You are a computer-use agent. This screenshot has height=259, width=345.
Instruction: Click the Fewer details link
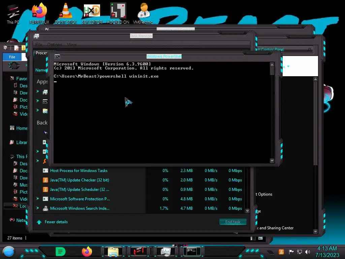pyautogui.click(x=56, y=222)
